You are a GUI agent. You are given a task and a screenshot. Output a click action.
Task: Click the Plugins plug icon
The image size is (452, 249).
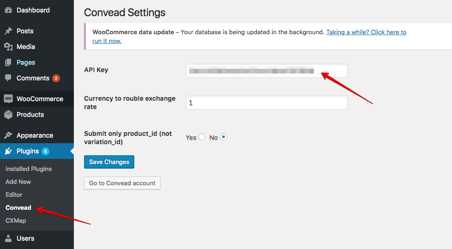(8, 151)
